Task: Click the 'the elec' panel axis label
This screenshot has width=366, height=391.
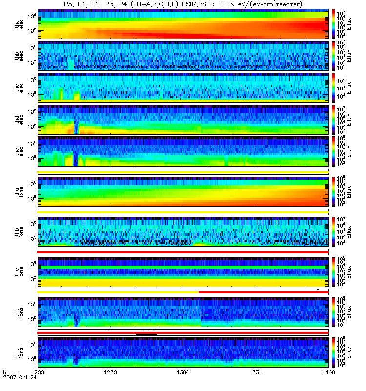Action: (19, 152)
